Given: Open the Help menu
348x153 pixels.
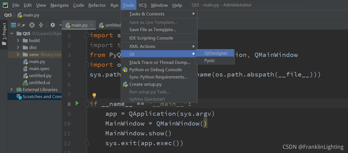Looking at the screenshot, I should [177, 5].
